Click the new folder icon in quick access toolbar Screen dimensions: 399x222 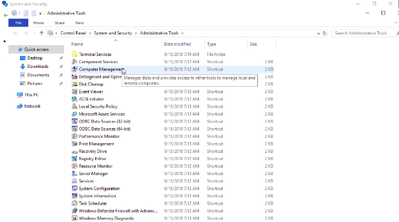point(34,13)
